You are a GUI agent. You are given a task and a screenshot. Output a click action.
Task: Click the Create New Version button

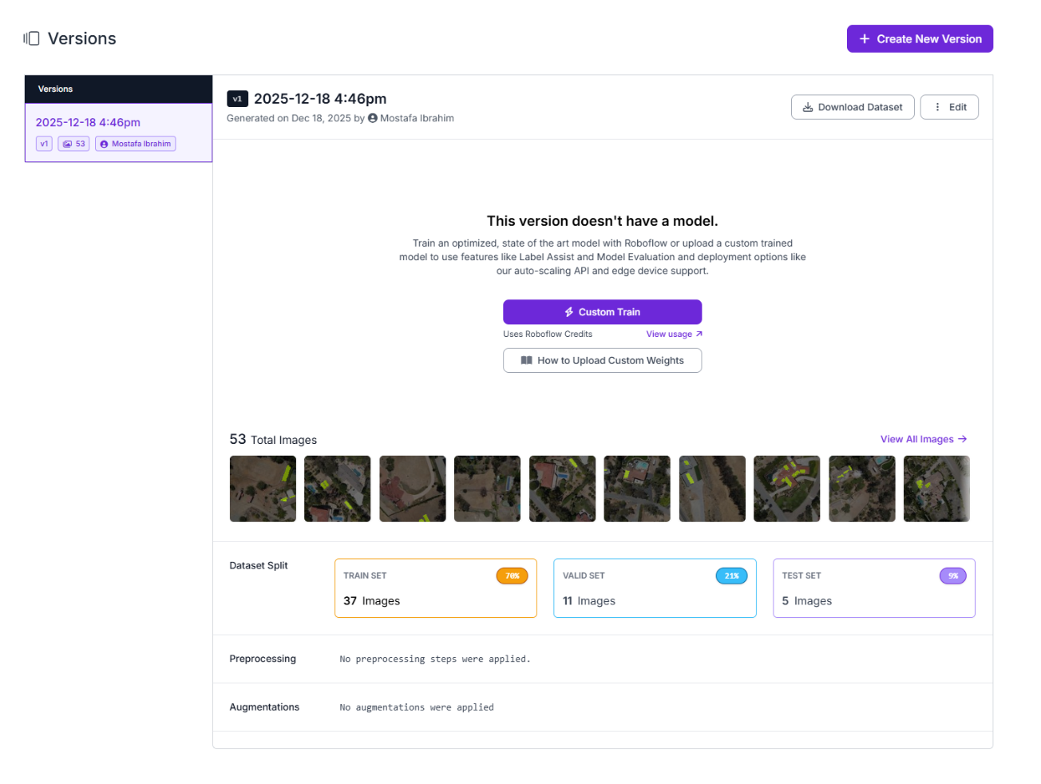pos(920,38)
